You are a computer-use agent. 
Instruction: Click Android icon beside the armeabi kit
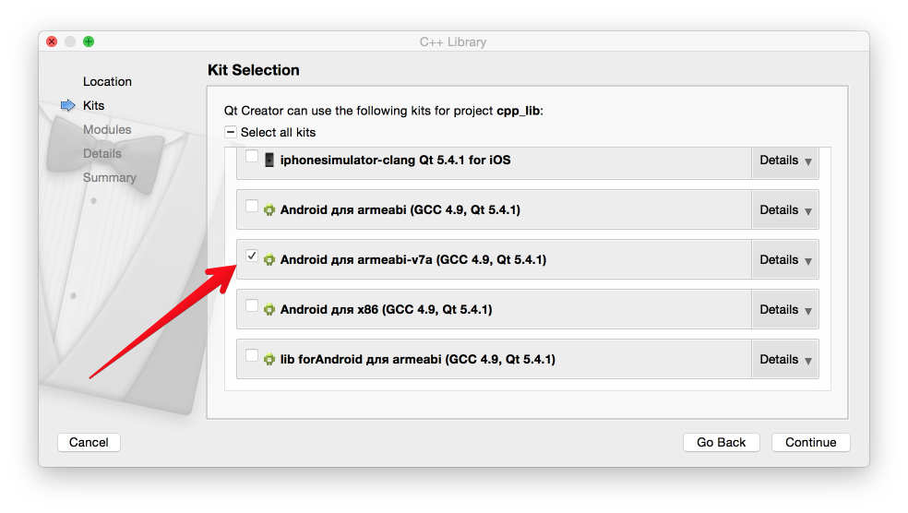(x=269, y=210)
